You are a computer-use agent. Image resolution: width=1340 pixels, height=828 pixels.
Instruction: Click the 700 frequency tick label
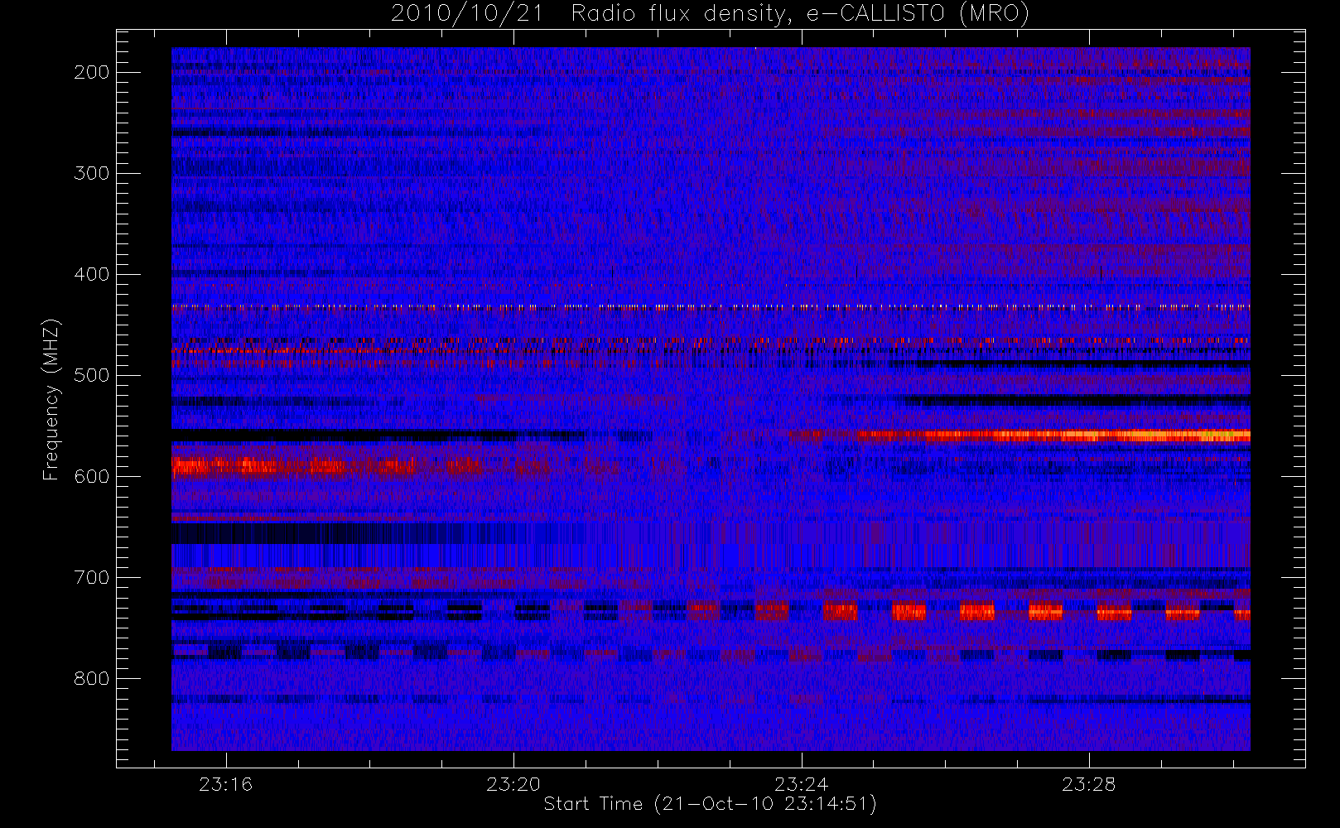tap(91, 577)
